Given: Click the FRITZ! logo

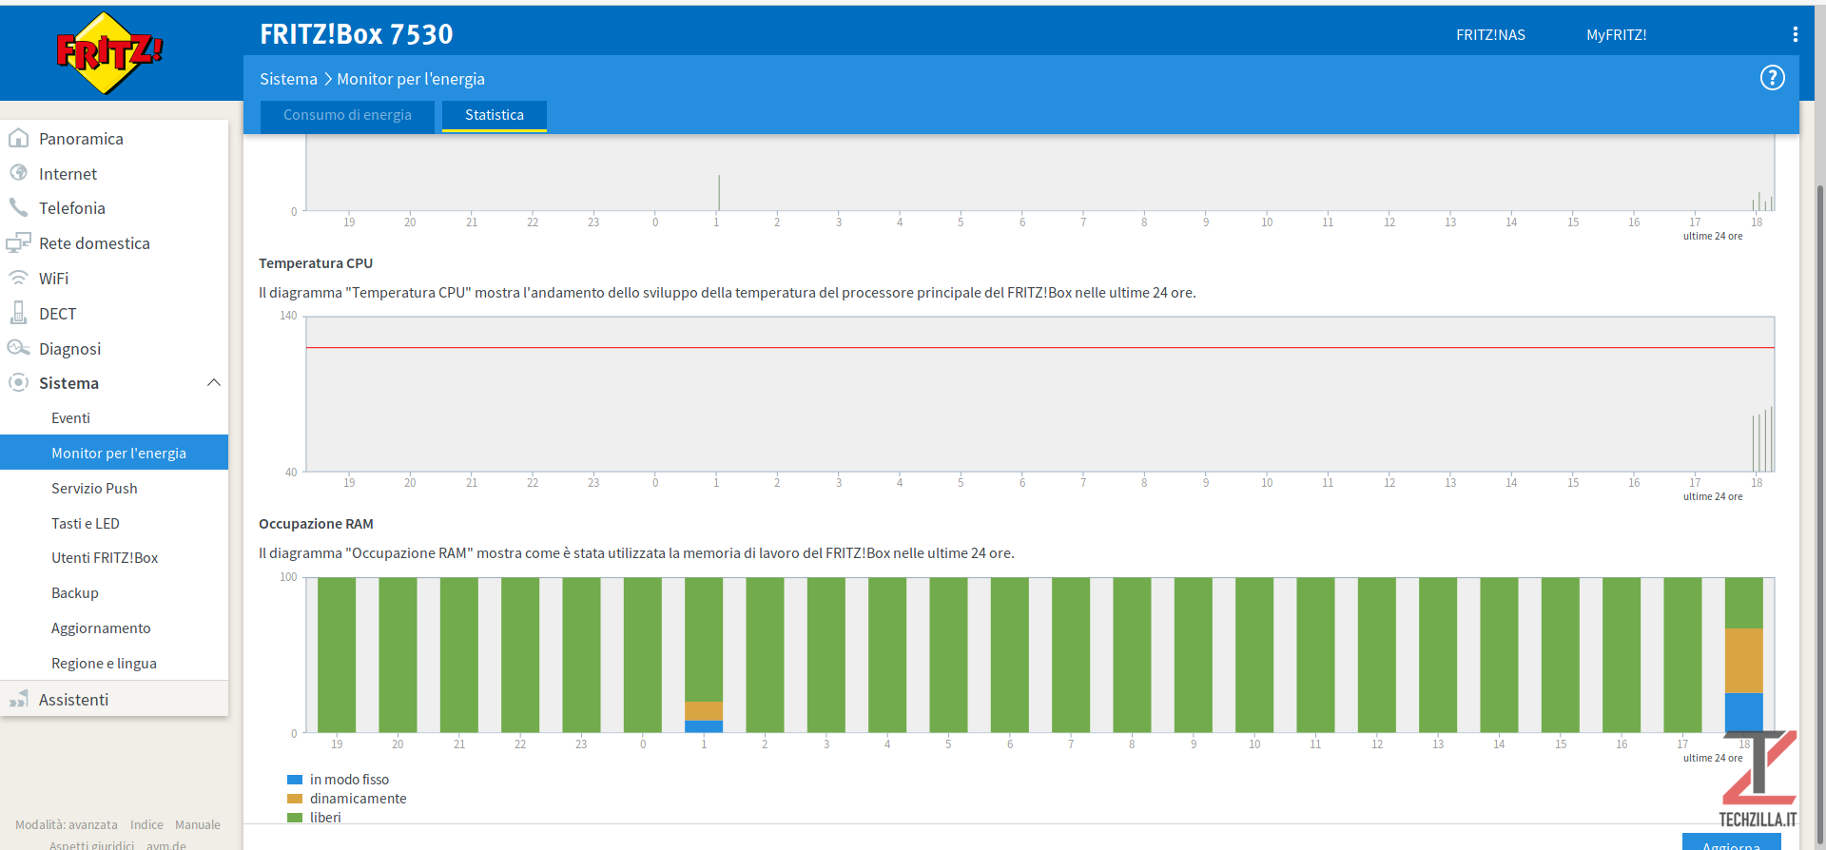Looking at the screenshot, I should point(109,53).
